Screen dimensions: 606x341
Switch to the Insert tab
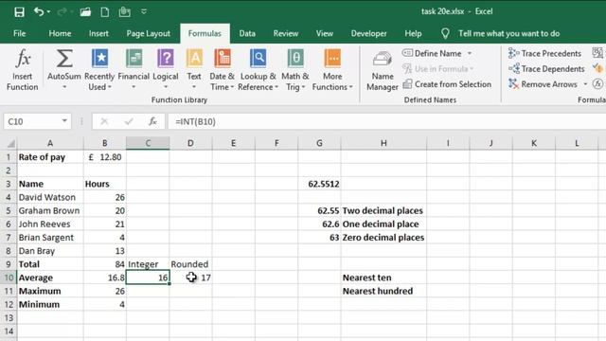pos(98,34)
